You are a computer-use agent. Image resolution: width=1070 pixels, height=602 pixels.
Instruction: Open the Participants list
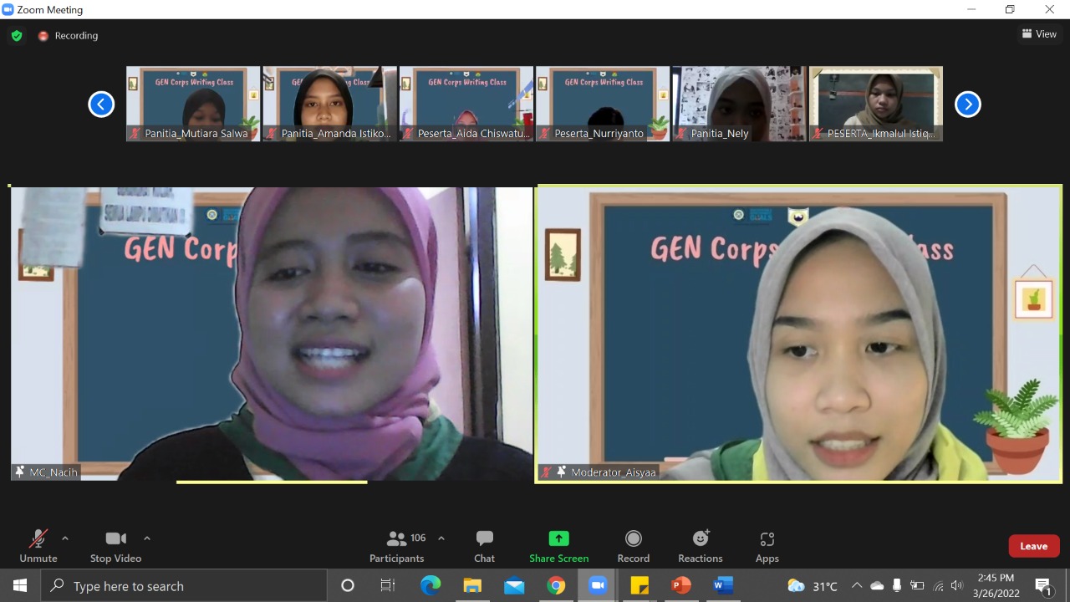pos(397,546)
